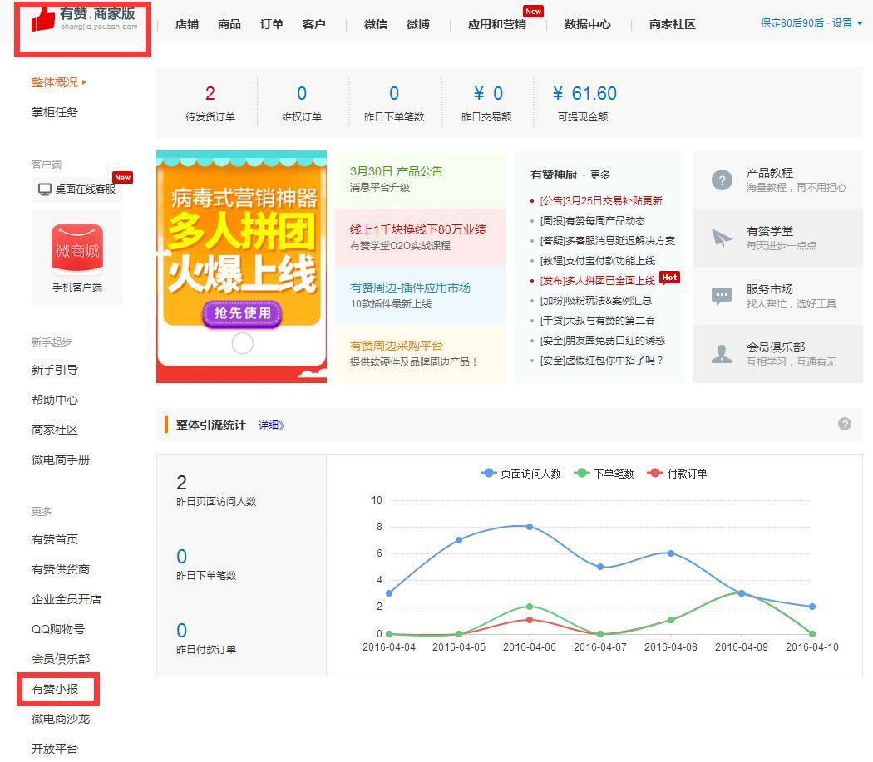Open the 数据中心 top menu

[587, 24]
